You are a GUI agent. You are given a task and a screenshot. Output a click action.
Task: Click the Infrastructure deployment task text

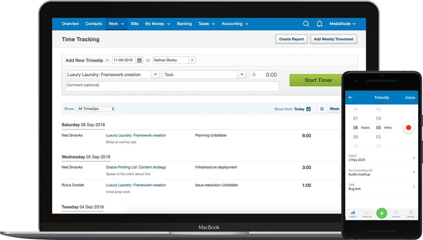216,167
